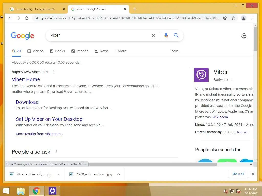Click network tray icon
Screen dimensions: 262x196
[232, 191]
